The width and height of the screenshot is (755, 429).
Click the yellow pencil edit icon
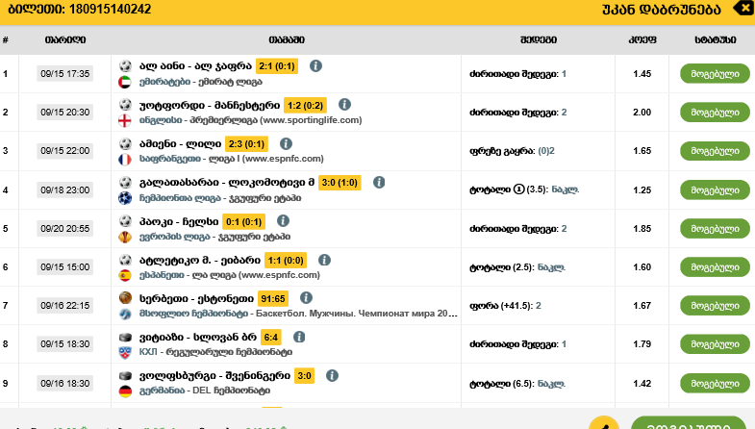pos(603,423)
